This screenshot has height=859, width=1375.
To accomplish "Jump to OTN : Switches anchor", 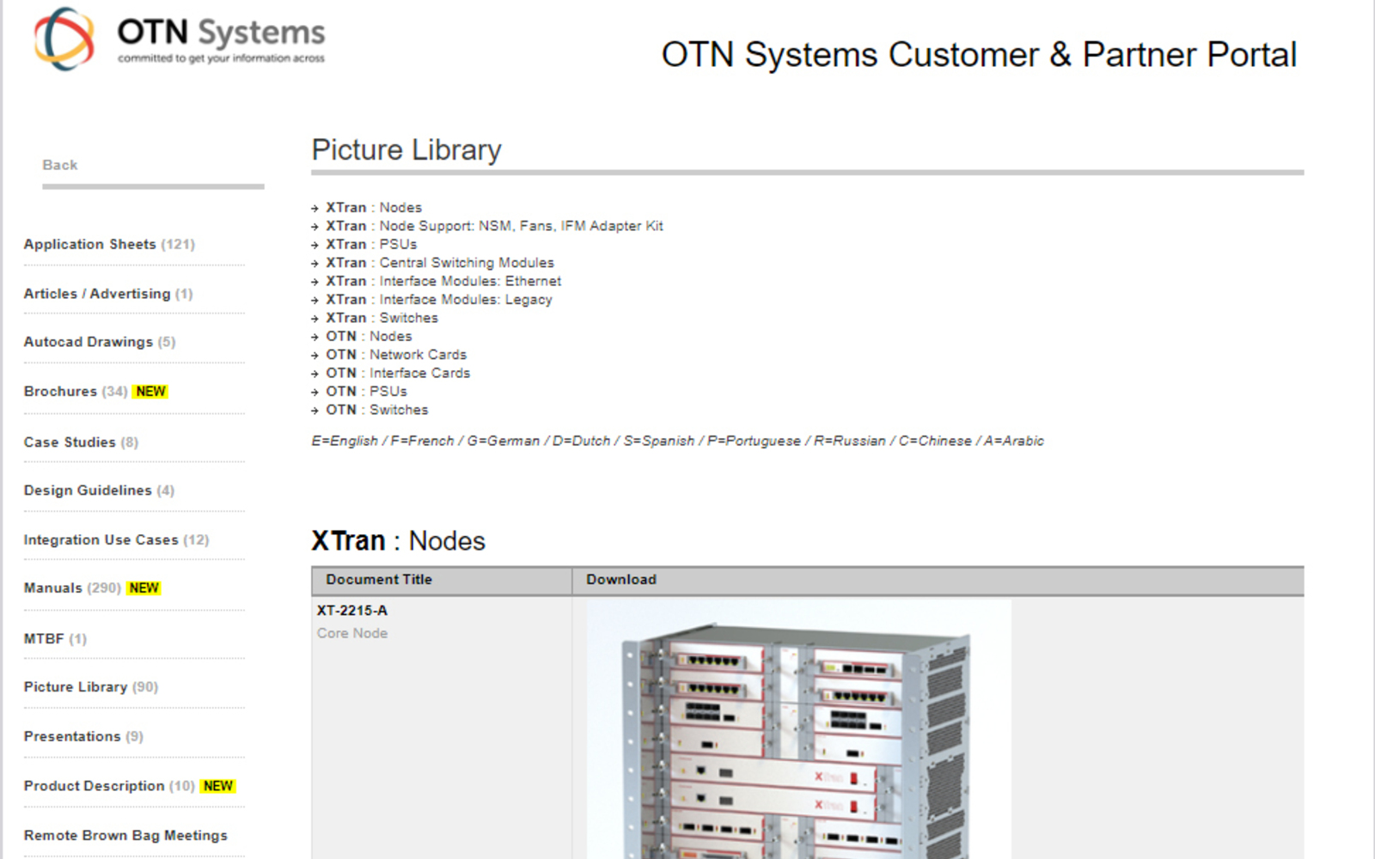I will [376, 411].
